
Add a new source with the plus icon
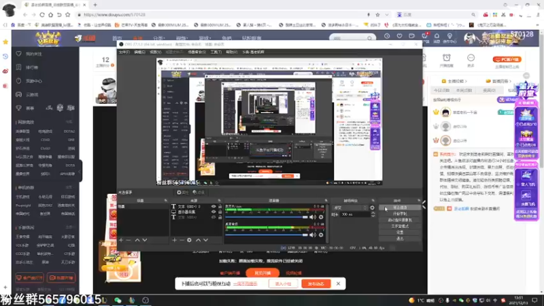pos(174,240)
